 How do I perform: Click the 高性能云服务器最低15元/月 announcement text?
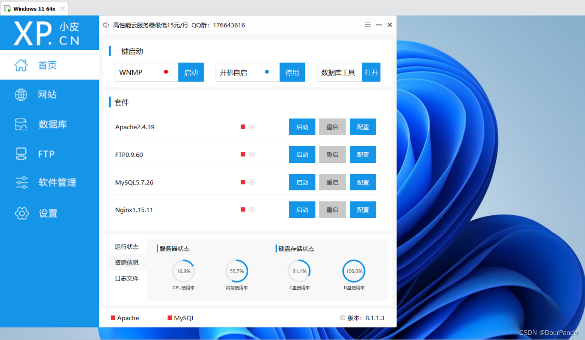coord(151,25)
